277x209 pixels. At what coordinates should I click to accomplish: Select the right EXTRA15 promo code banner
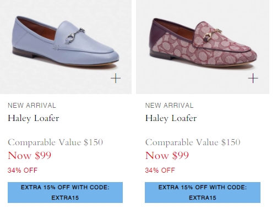tap(203, 193)
